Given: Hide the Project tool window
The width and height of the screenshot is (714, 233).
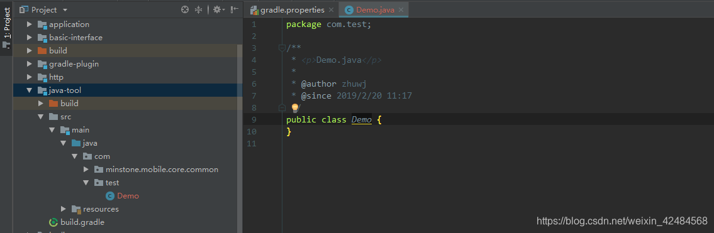Looking at the screenshot, I should (235, 9).
